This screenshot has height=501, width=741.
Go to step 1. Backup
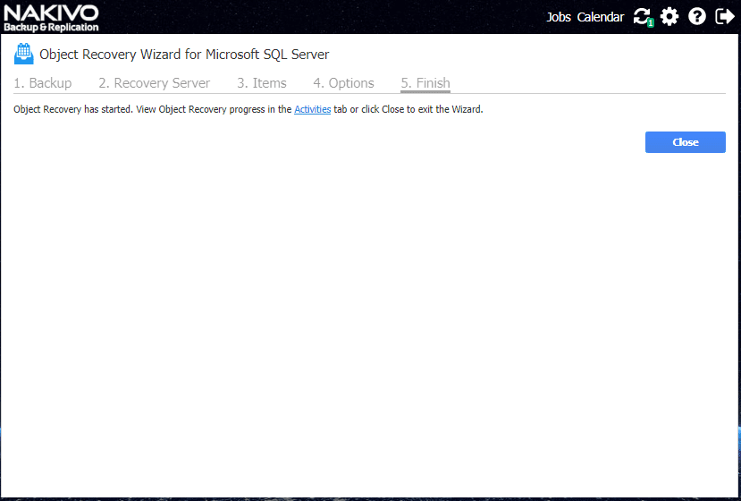tap(43, 83)
